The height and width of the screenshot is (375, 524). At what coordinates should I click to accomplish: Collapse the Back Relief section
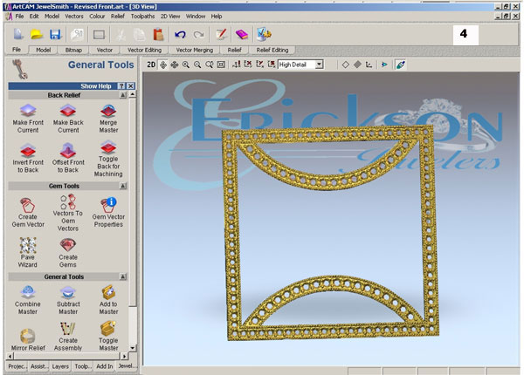[123, 95]
